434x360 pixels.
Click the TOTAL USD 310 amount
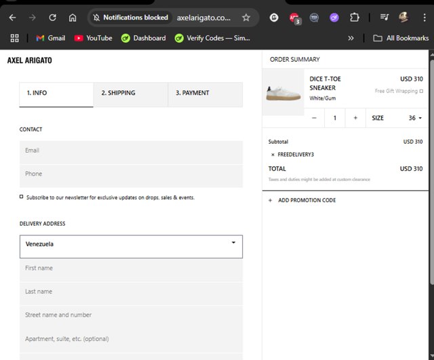[411, 169]
